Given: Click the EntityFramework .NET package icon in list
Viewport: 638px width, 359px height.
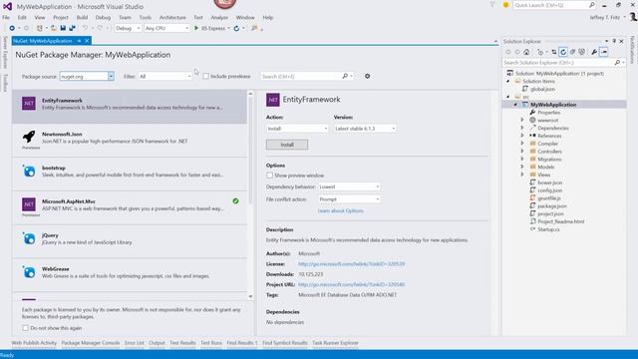Looking at the screenshot, I should pos(29,104).
